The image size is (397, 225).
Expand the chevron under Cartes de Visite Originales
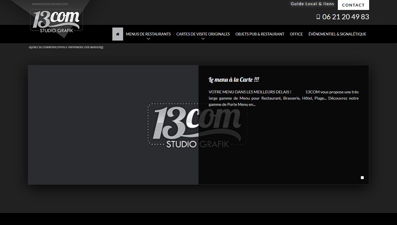click(x=203, y=39)
